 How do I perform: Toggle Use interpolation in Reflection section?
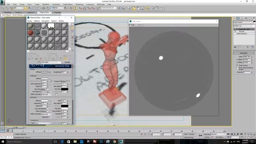coord(47,89)
